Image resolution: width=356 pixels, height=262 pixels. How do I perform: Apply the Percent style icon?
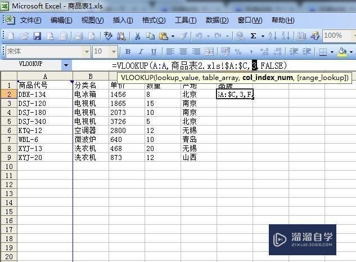tap(238, 52)
